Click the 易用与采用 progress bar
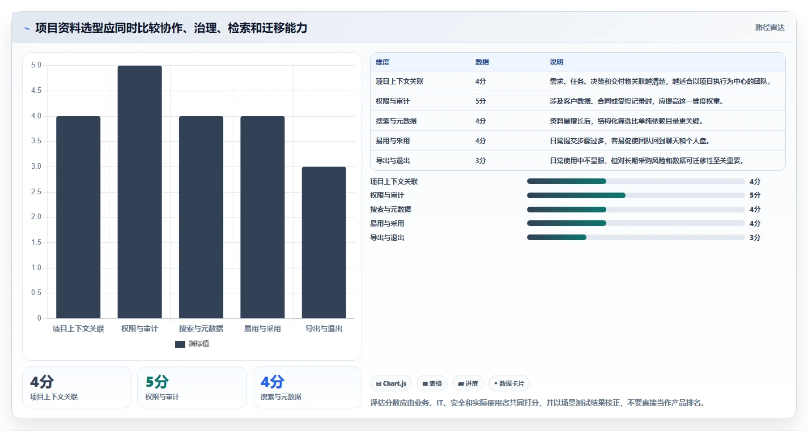The height and width of the screenshot is (431, 808). (636, 223)
